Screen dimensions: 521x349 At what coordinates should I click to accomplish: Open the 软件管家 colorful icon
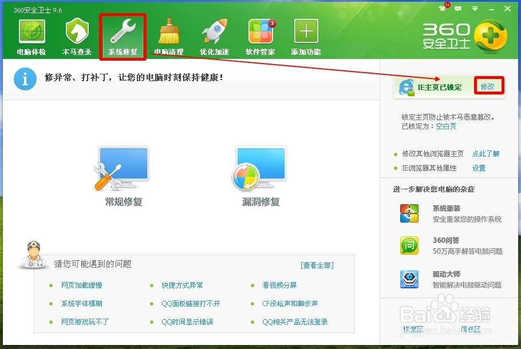261,31
